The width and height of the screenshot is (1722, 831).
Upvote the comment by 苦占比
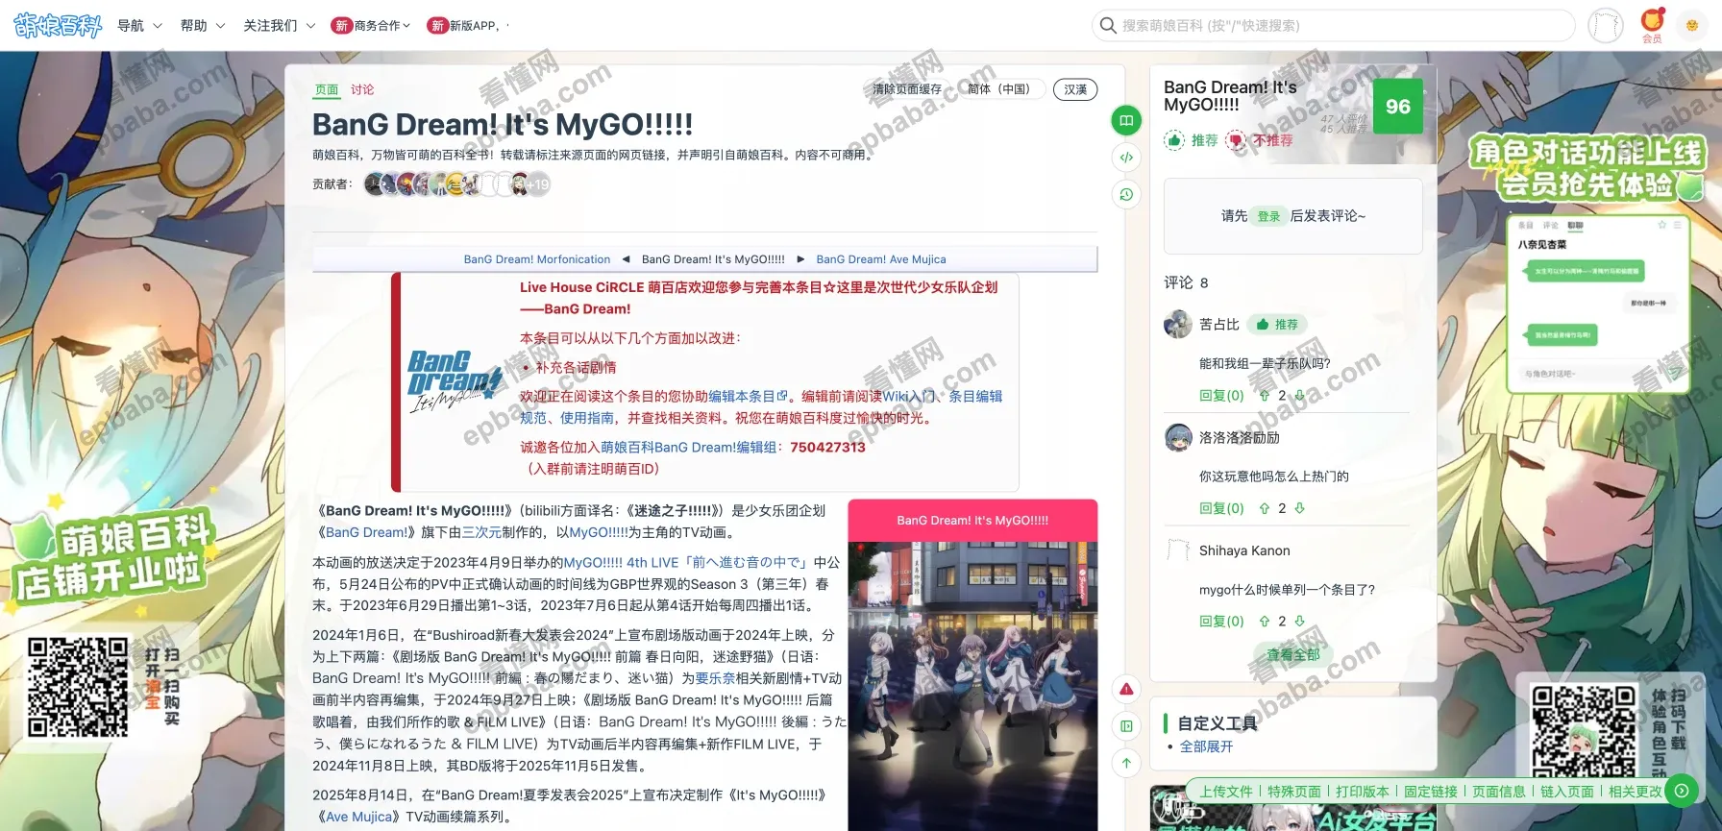click(x=1265, y=396)
